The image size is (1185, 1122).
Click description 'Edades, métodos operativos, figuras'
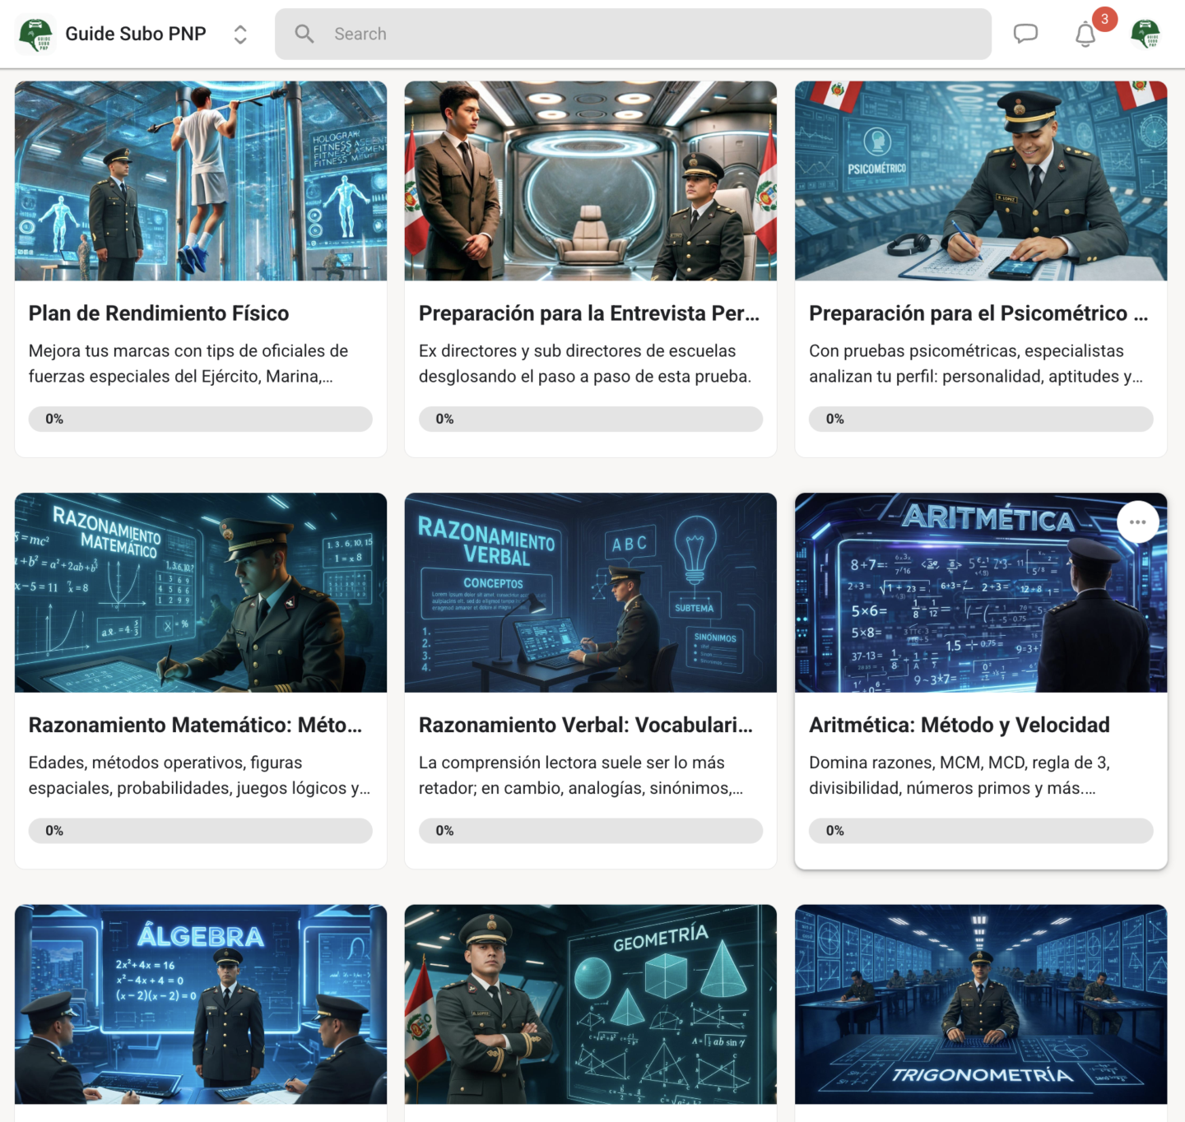click(200, 776)
